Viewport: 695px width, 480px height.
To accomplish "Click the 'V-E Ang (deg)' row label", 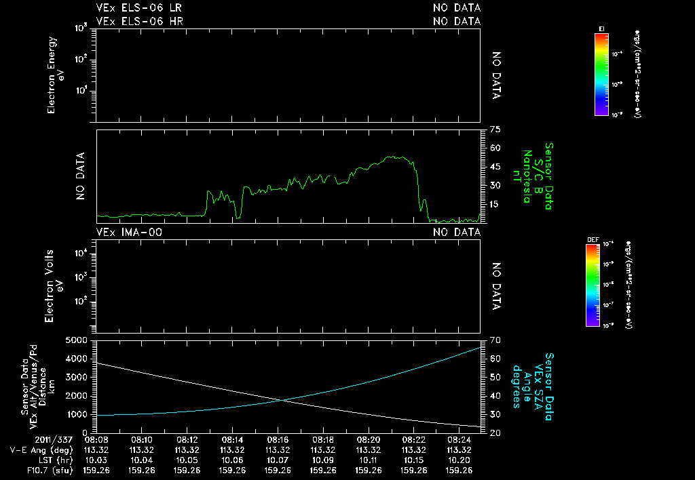I will 41,450.
